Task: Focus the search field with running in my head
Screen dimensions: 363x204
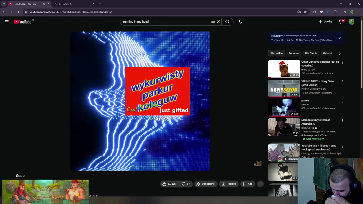Action: pos(166,22)
